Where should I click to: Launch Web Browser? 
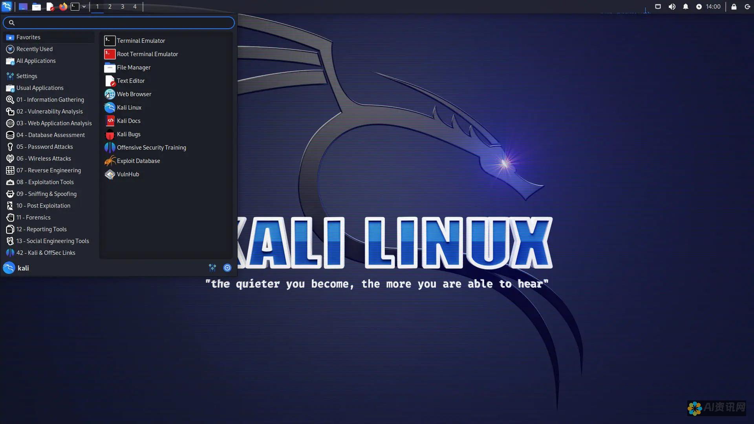click(134, 94)
